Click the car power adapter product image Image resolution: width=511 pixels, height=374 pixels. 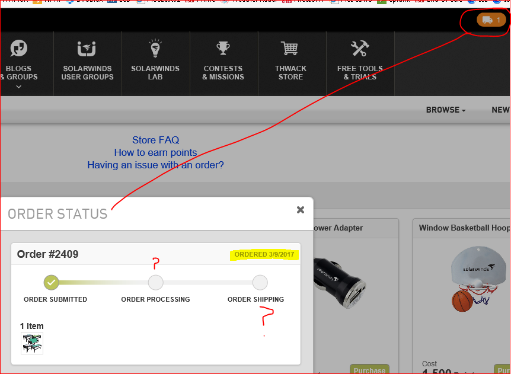(x=340, y=282)
